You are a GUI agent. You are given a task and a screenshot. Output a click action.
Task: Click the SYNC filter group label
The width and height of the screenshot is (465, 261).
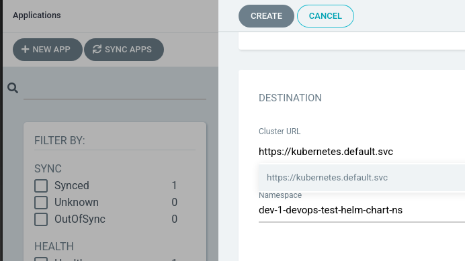point(48,168)
